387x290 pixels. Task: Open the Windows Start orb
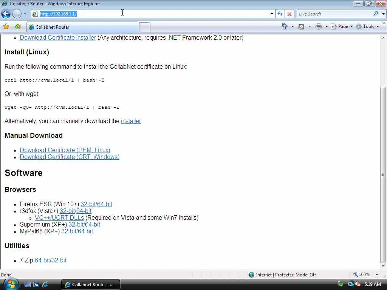10,284
